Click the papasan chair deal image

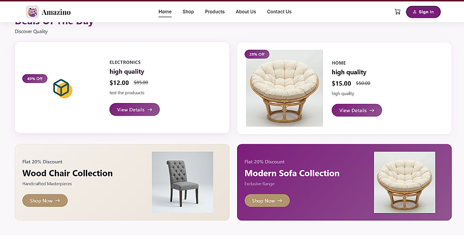(284, 88)
